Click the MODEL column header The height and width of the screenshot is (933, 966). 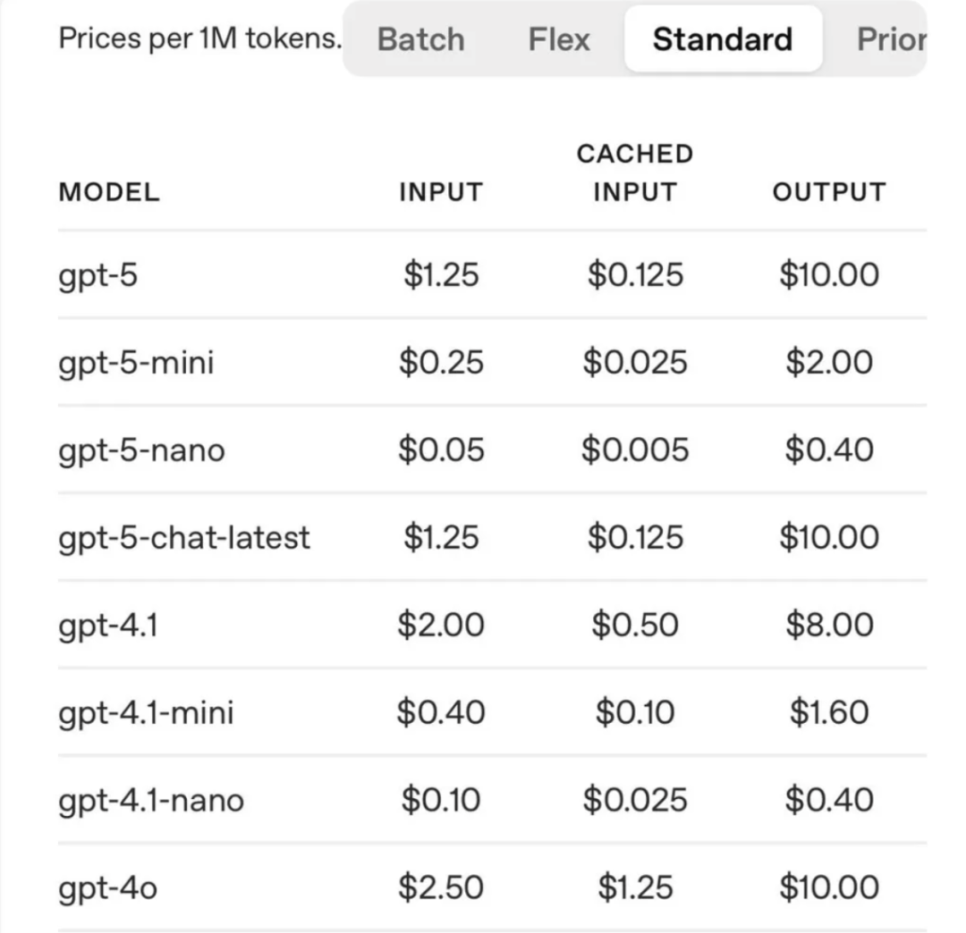click(109, 192)
